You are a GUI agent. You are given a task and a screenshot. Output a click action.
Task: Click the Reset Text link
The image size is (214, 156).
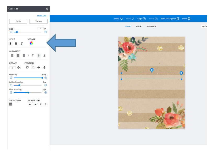(42, 15)
